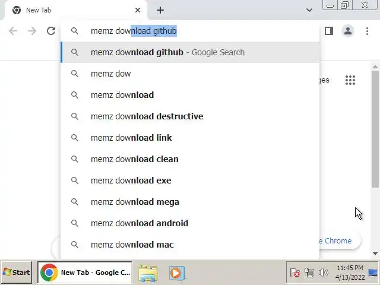The height and width of the screenshot is (285, 380).
Task: Open the profile avatar button
Action: [x=348, y=31]
